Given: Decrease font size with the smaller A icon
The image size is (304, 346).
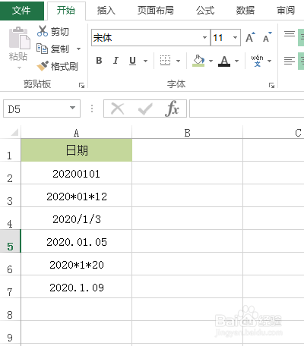Looking at the screenshot, I should 267,37.
